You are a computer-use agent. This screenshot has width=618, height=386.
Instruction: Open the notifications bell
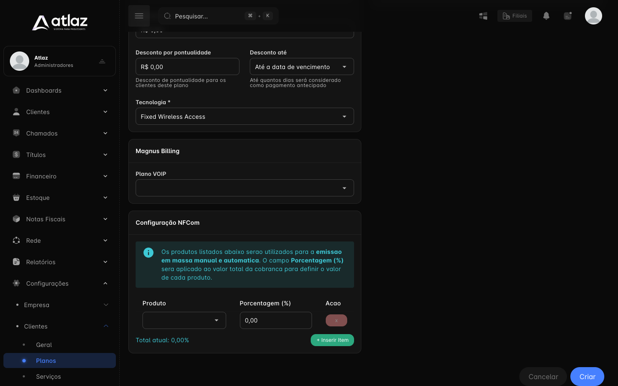coord(546,16)
